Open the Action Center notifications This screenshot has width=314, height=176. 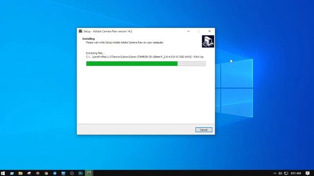(308, 173)
